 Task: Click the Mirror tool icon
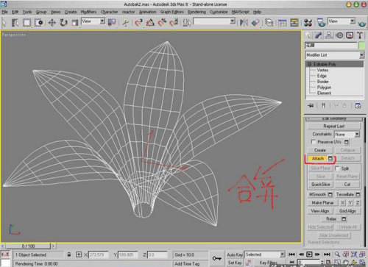244,23
